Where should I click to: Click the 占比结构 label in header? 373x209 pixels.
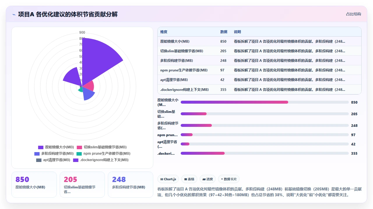pyautogui.click(x=353, y=14)
